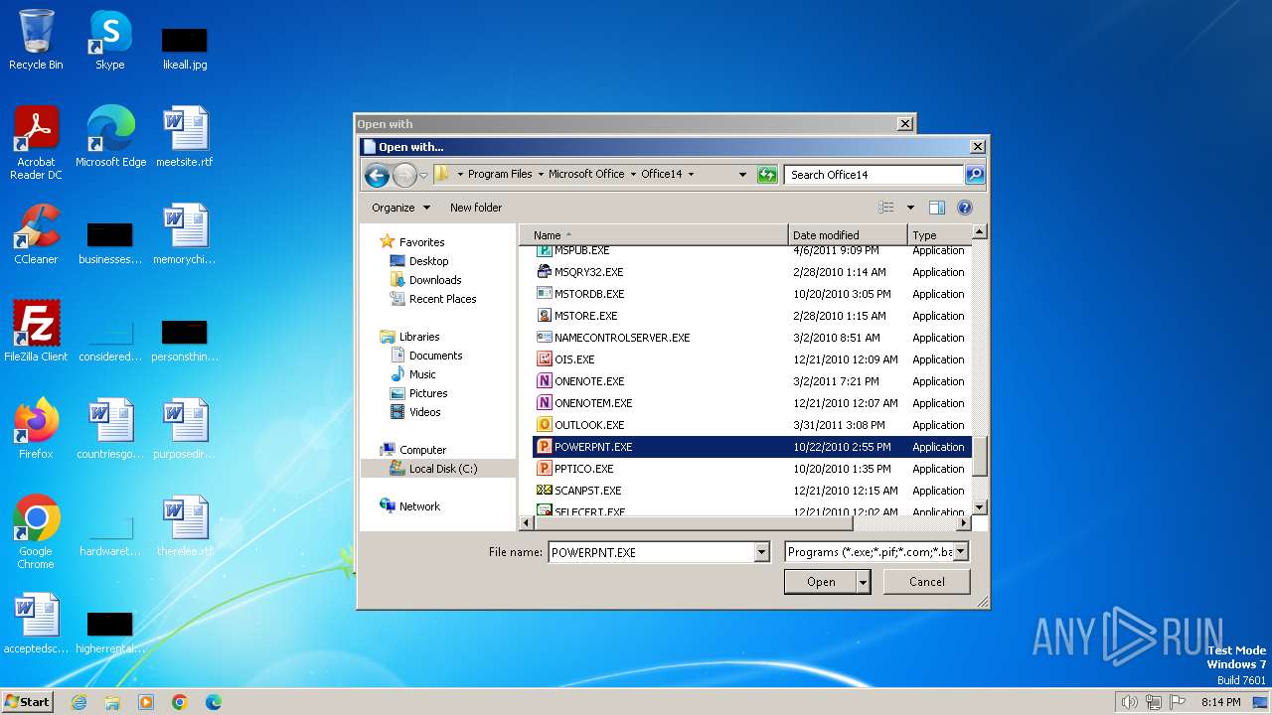Click the Microsoft Office breadcrumb
1272x715 pixels.
point(586,174)
